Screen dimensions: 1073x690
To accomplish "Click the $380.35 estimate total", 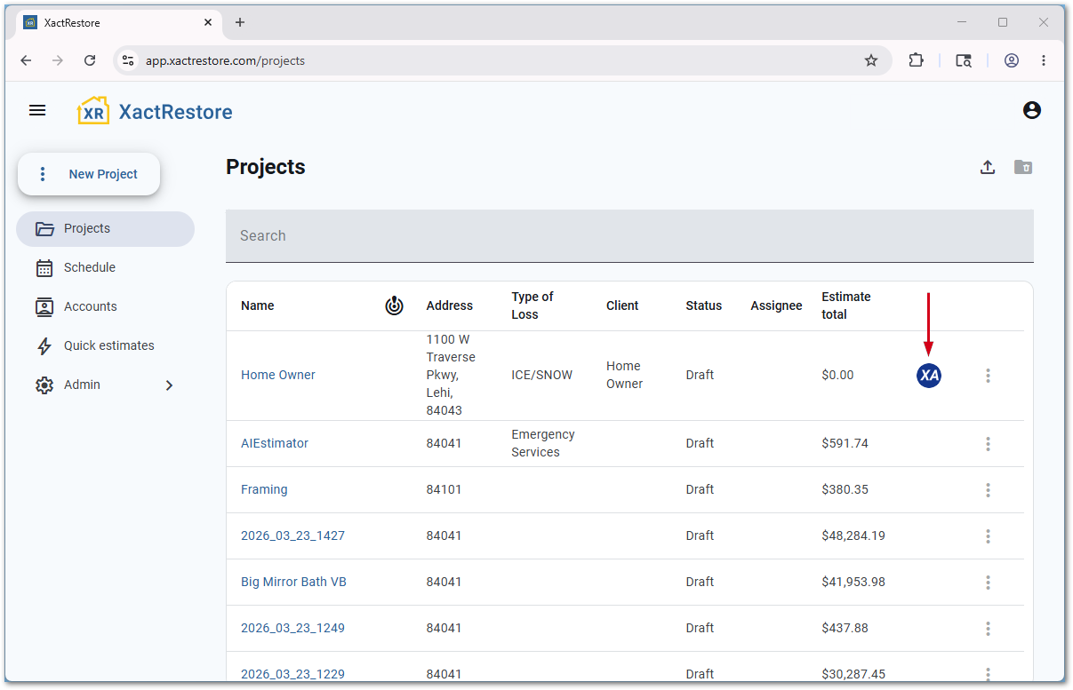I will 845,489.
